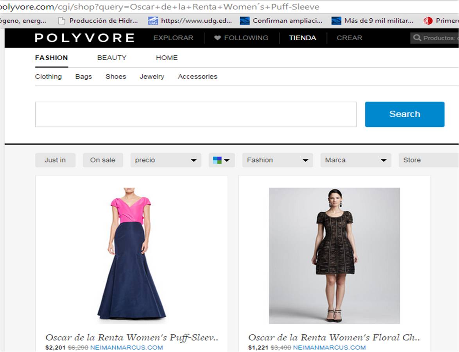Viewport: 459px width, 352px height.
Task: Click the black floral dress thumbnail
Action: (x=334, y=256)
